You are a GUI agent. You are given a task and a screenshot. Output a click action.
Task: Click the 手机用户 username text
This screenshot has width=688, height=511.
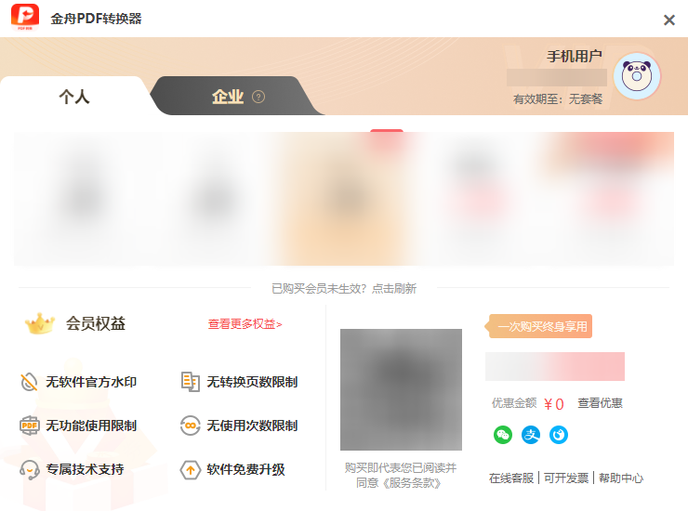[575, 57]
